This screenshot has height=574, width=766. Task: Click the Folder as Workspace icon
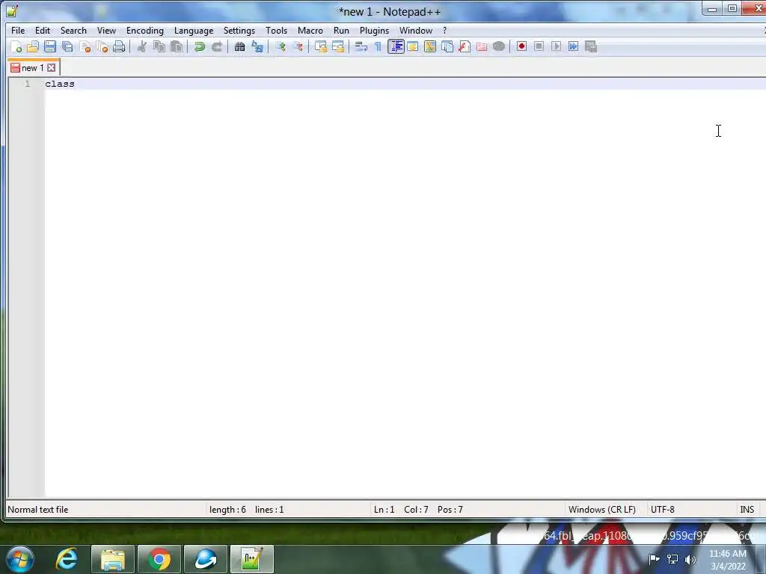[482, 47]
